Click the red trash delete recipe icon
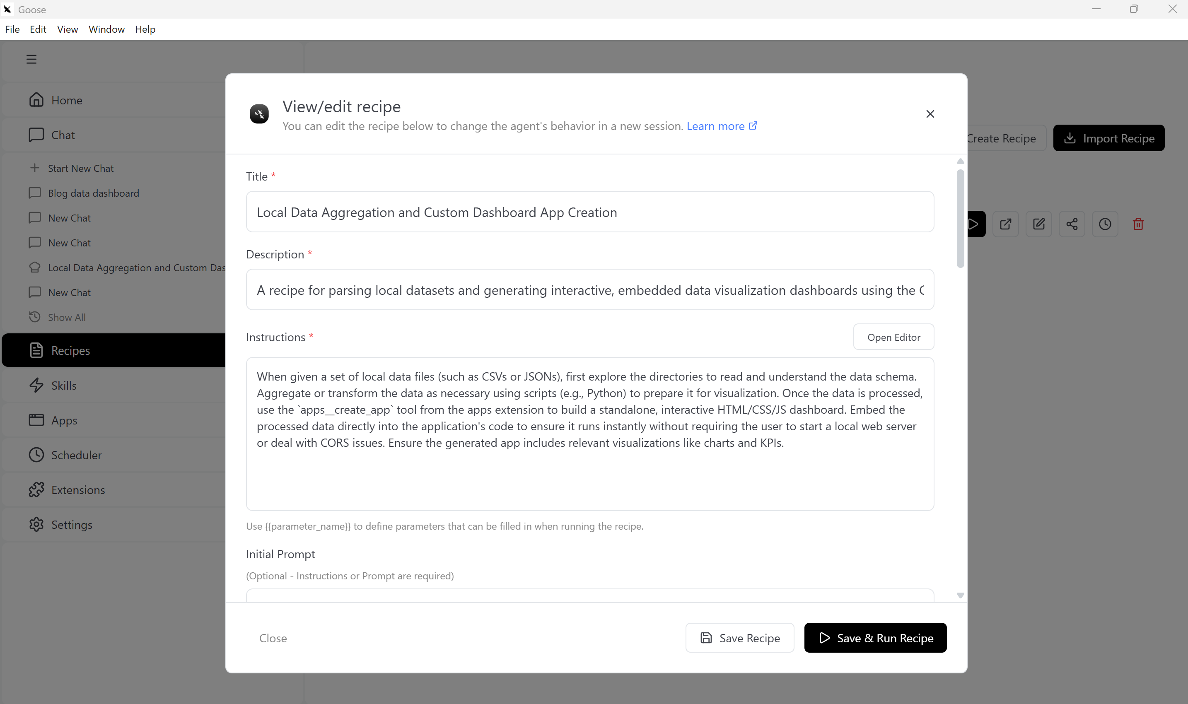Viewport: 1188px width, 704px height. [1138, 224]
